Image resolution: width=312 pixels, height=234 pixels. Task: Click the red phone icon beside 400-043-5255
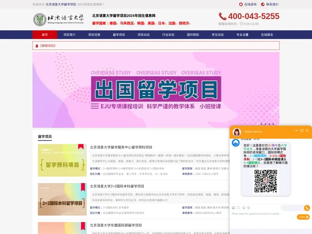point(222,16)
